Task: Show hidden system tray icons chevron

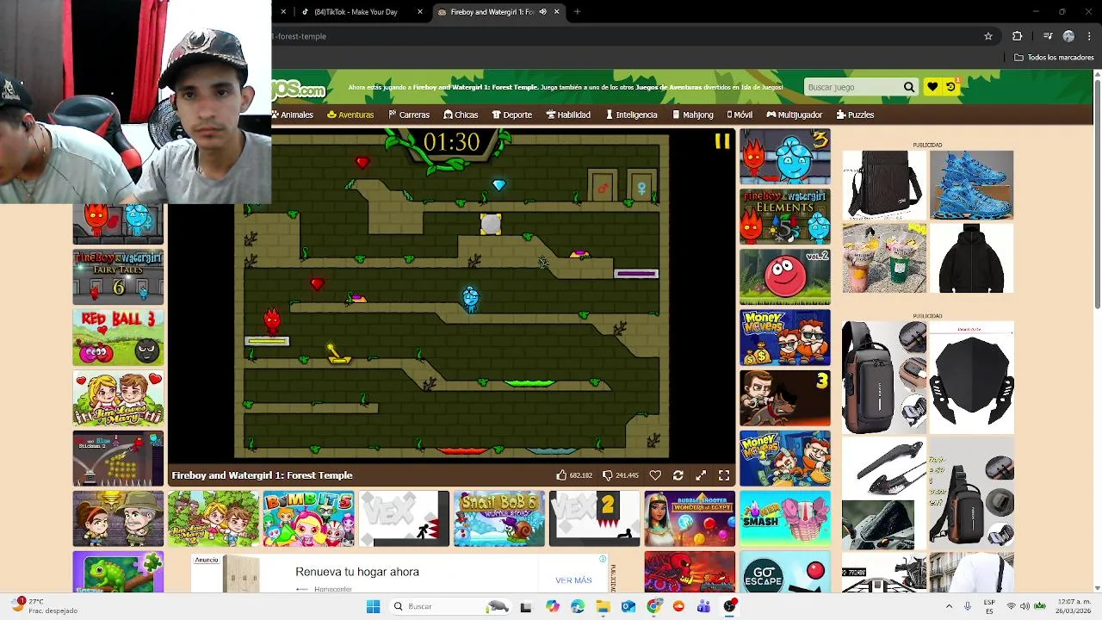Action: tap(949, 606)
